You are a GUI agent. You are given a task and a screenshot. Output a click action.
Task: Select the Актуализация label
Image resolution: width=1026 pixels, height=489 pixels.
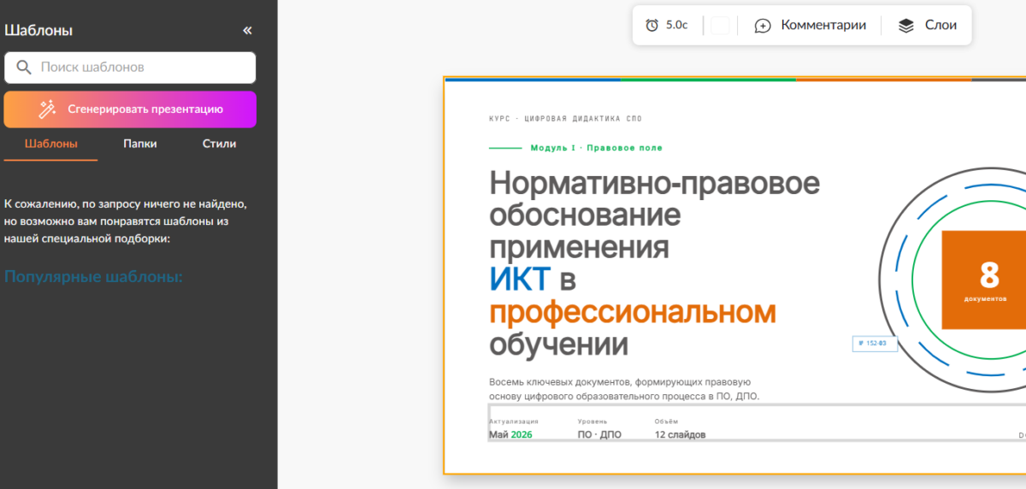pos(514,421)
